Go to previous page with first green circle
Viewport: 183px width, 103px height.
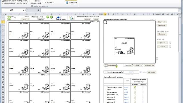pos(48,17)
